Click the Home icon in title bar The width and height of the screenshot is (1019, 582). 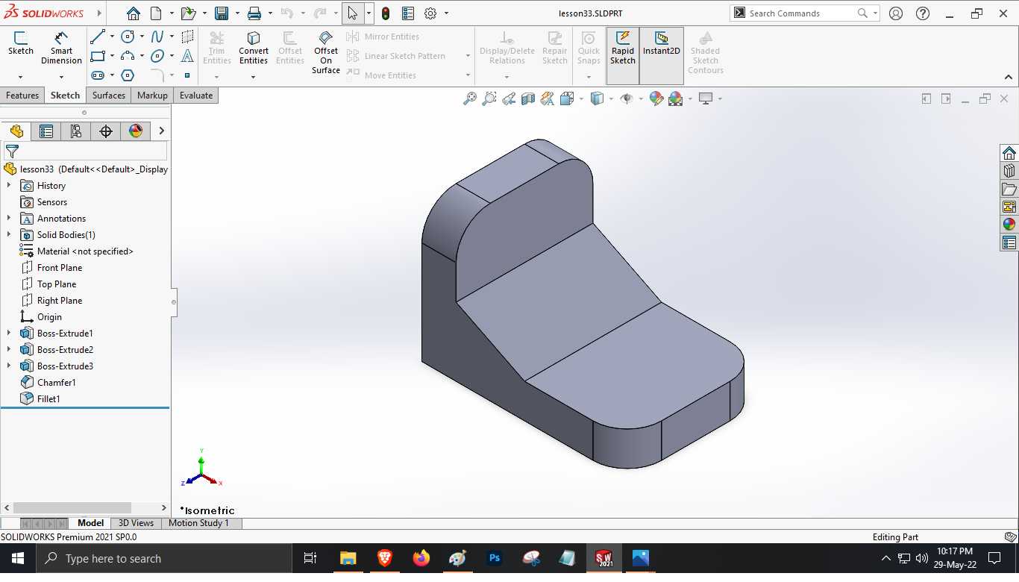coord(133,13)
